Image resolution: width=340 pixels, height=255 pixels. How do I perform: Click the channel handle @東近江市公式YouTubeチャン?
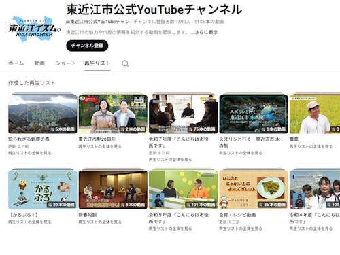coord(98,22)
